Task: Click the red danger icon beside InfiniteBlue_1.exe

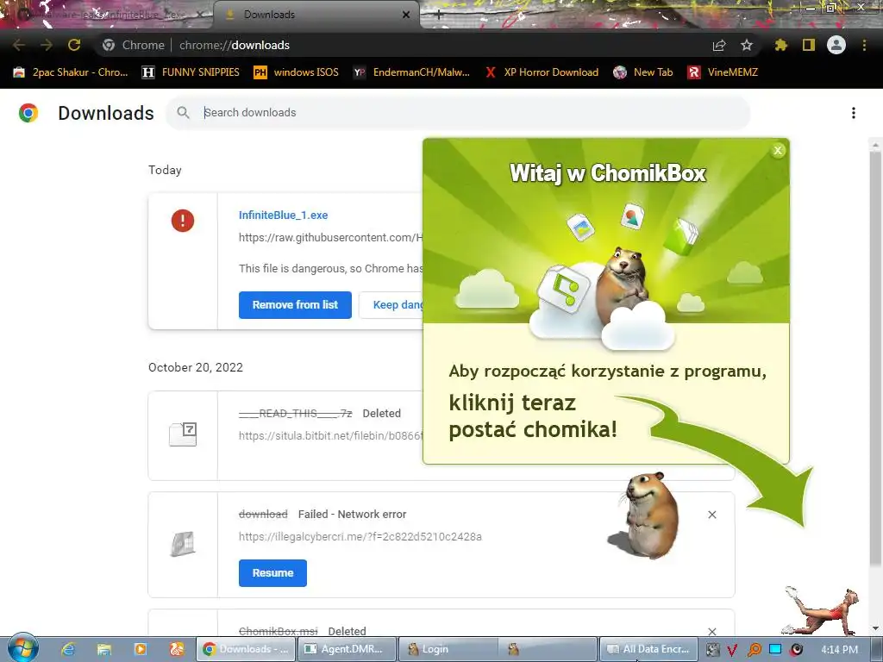Action: click(183, 220)
